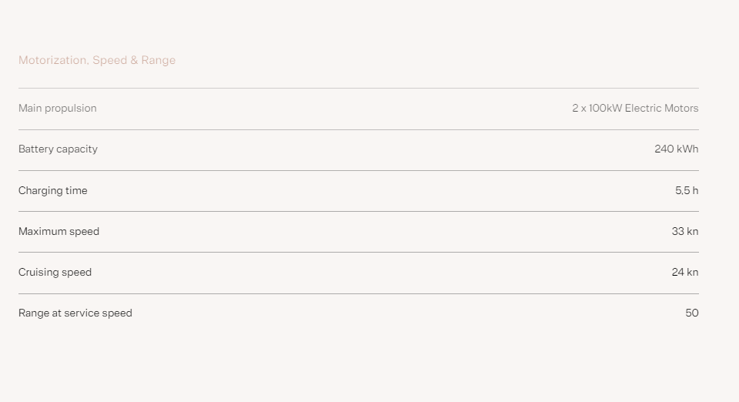
Task: Click the 2 x 100kW Electric Motors value
Action: [635, 109]
